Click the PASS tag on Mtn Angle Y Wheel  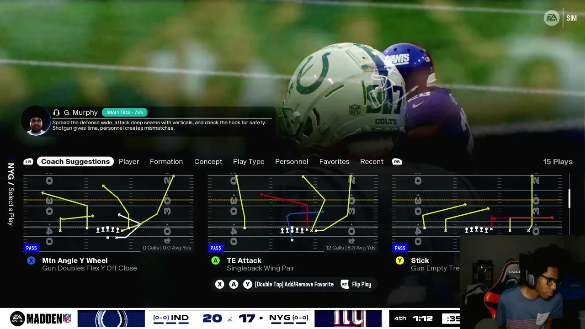point(32,248)
